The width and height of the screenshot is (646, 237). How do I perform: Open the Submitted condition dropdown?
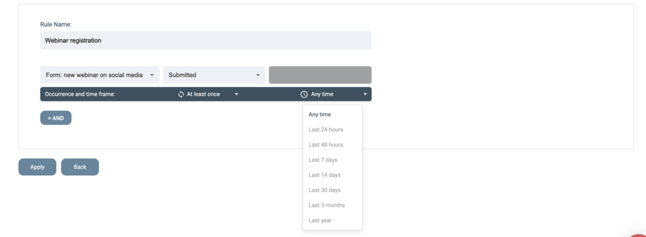pos(214,75)
